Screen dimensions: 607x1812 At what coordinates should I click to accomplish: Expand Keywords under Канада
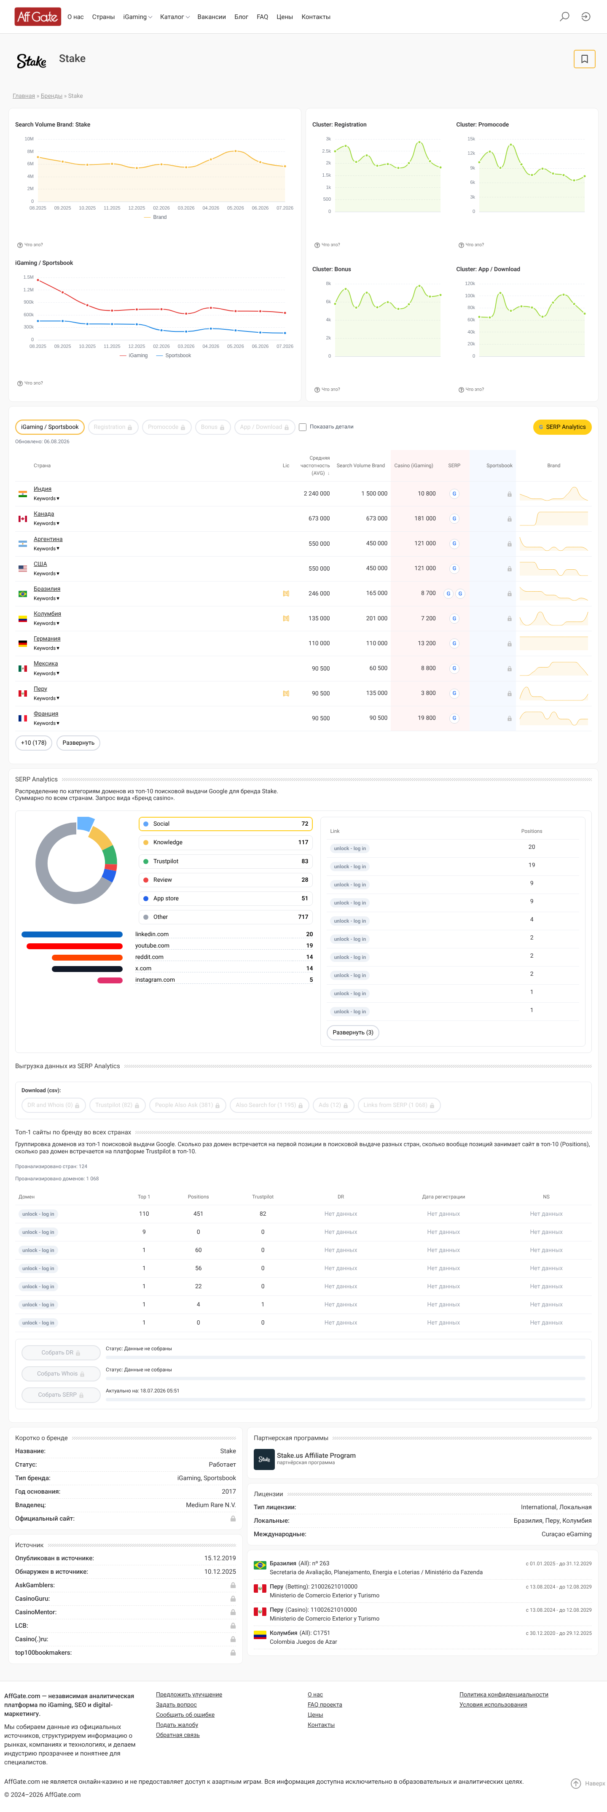46,523
